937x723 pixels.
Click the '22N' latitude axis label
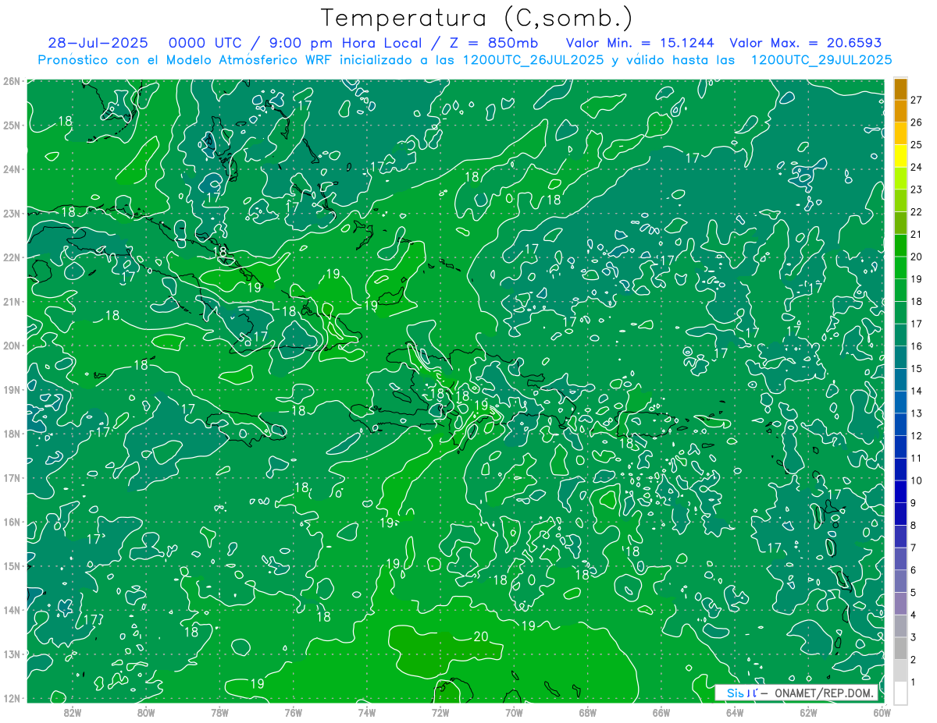[x=11, y=257]
